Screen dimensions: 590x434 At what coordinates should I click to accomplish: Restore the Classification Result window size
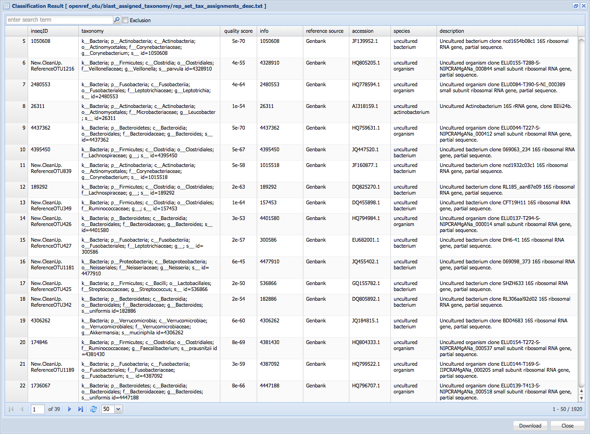[x=576, y=6]
